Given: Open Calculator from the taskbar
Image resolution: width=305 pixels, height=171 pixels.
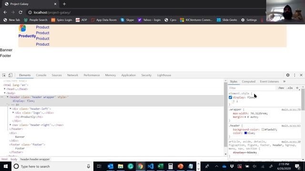Looking at the screenshot, I should pyautogui.click(x=171, y=166).
